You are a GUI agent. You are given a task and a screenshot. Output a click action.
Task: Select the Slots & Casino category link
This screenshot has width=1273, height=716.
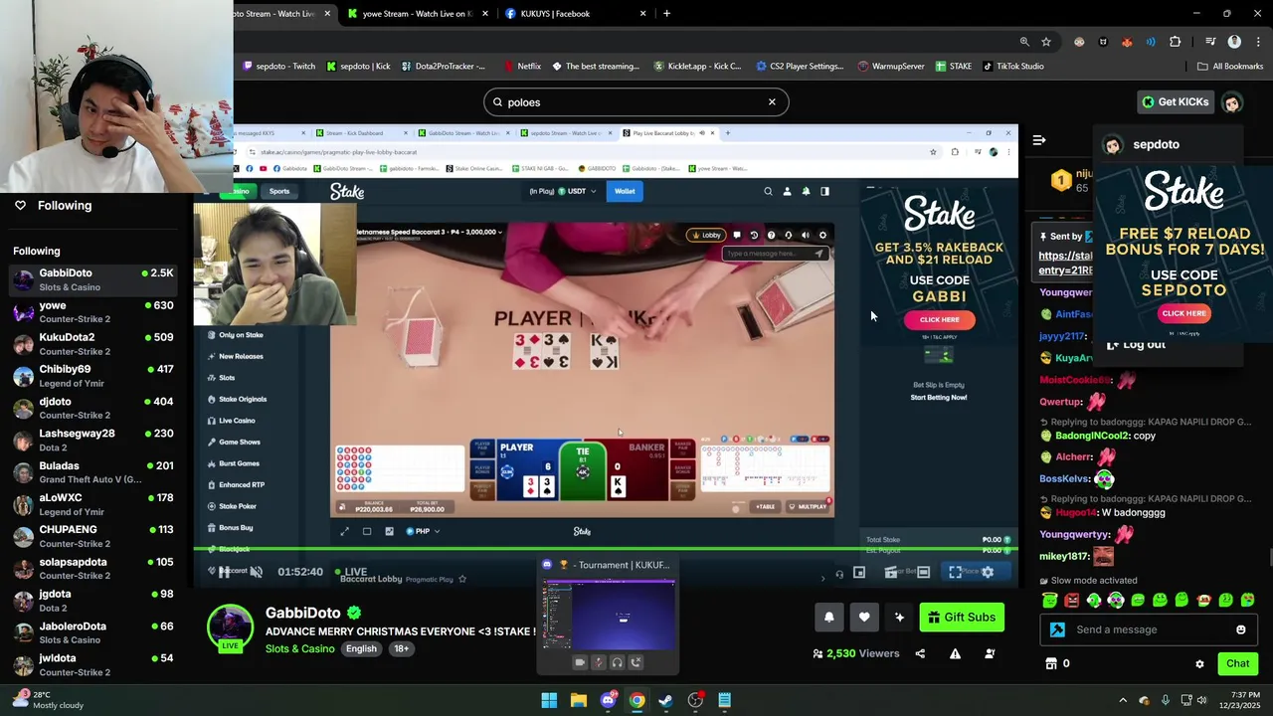(299, 648)
